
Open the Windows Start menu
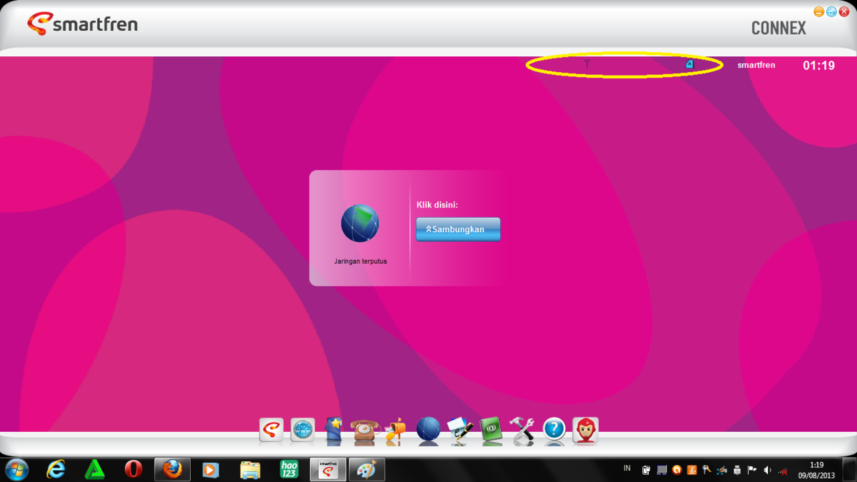[17, 469]
